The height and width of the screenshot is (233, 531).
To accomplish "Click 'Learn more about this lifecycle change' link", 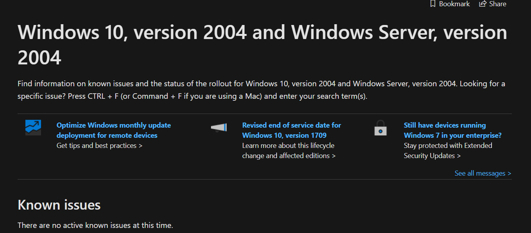I will coord(288,150).
